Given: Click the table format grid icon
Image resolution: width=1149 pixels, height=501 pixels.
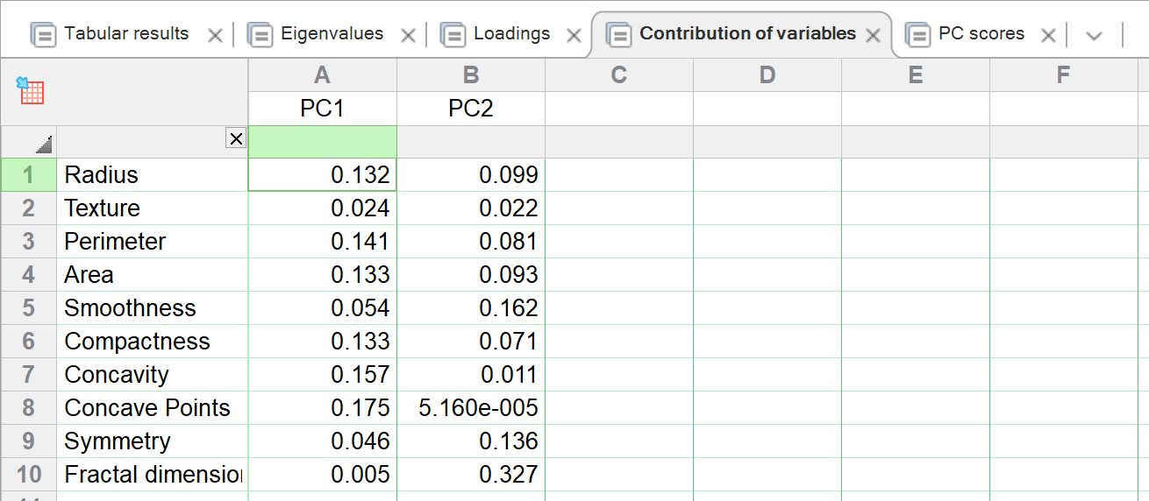Looking at the screenshot, I should [31, 90].
